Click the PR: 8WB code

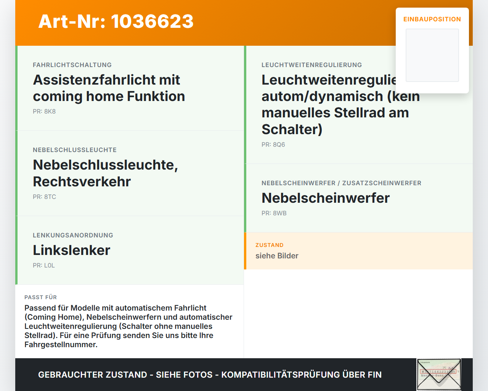(274, 213)
